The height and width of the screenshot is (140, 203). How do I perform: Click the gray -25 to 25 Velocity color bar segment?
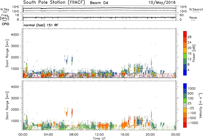tap(185, 105)
